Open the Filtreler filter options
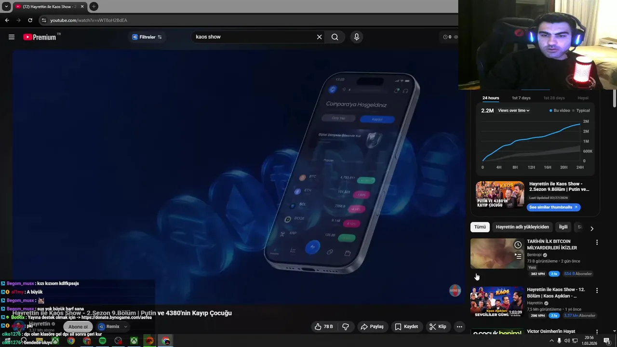The height and width of the screenshot is (347, 617). (x=147, y=37)
